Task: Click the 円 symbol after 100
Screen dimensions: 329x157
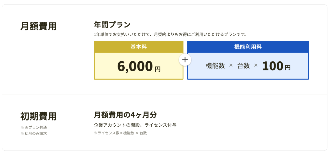Action: coord(288,68)
